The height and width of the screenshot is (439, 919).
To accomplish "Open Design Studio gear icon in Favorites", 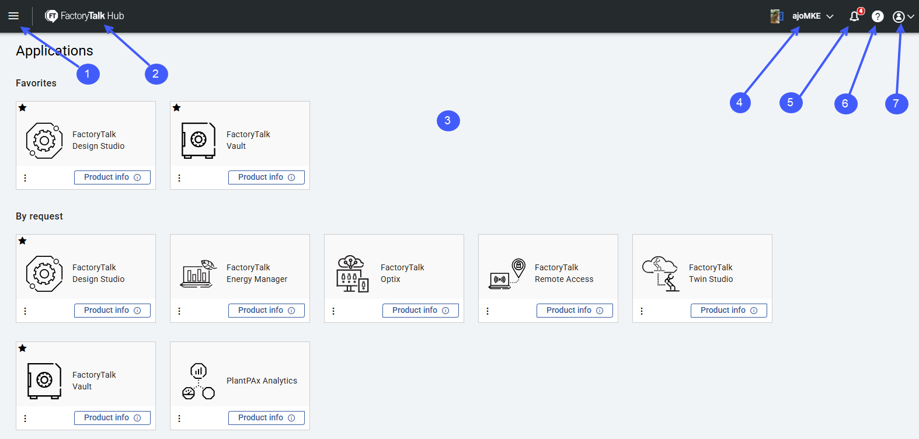I will coord(44,140).
